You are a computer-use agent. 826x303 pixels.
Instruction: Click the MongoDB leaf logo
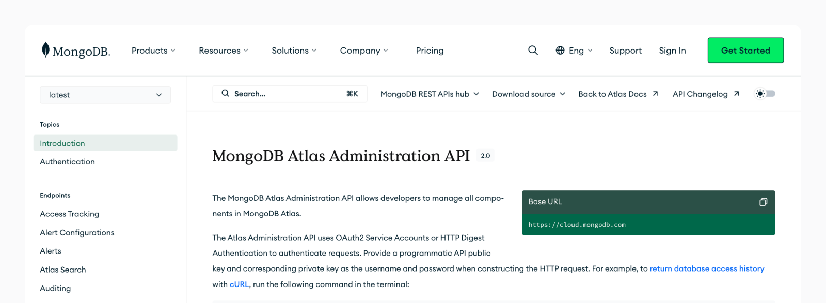(x=45, y=50)
